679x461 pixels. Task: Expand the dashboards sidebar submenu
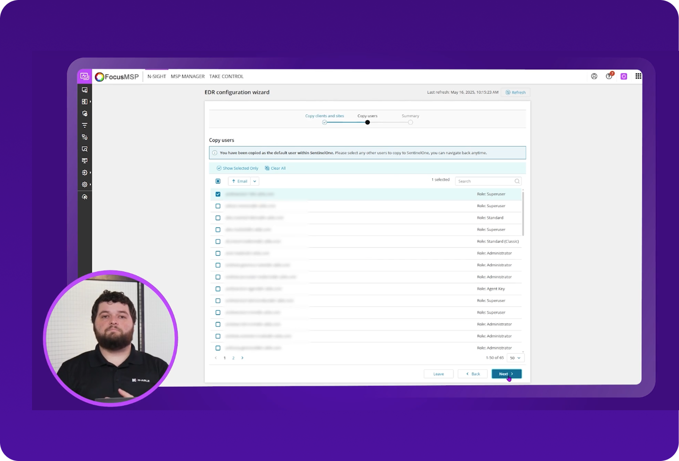[85, 102]
